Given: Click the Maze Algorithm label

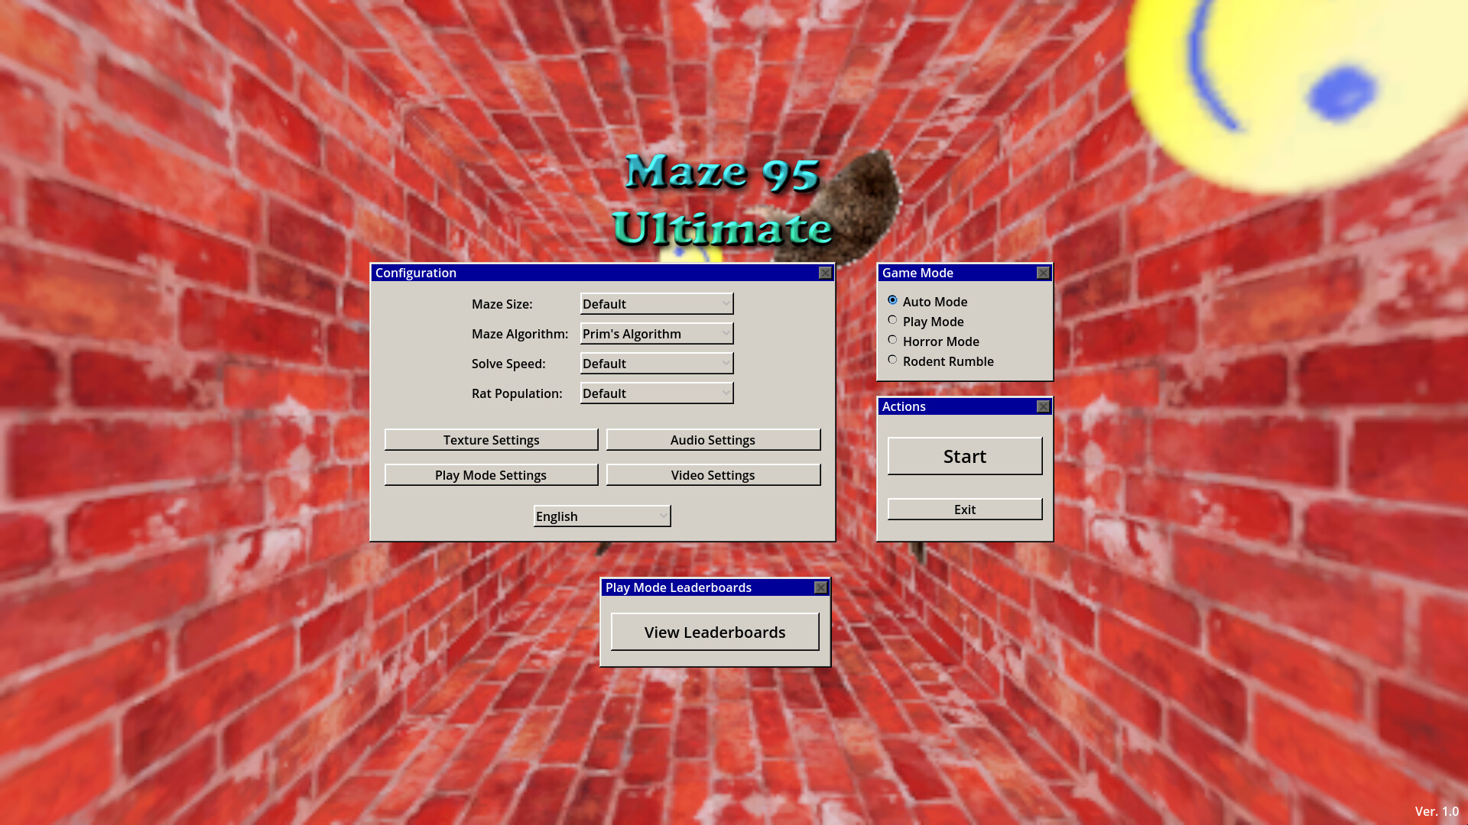Looking at the screenshot, I should click(x=520, y=334).
